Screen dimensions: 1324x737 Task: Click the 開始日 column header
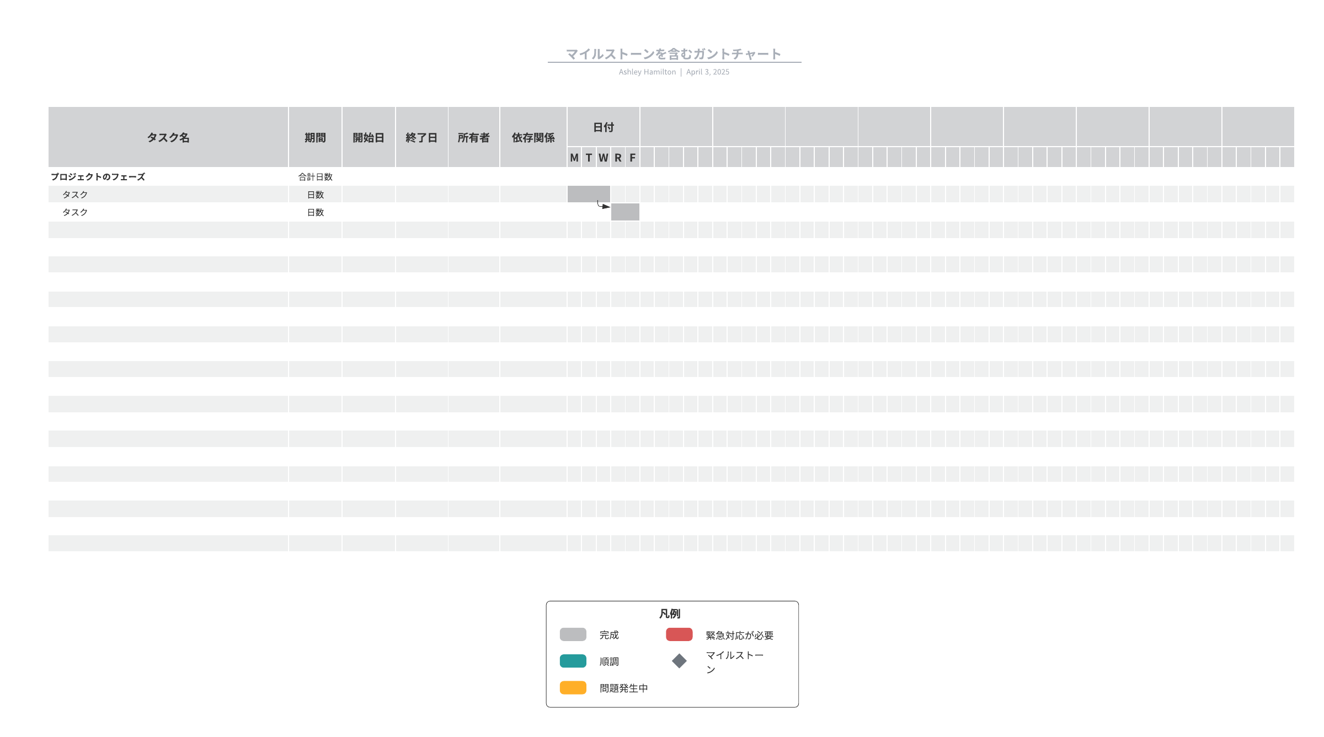coord(369,137)
